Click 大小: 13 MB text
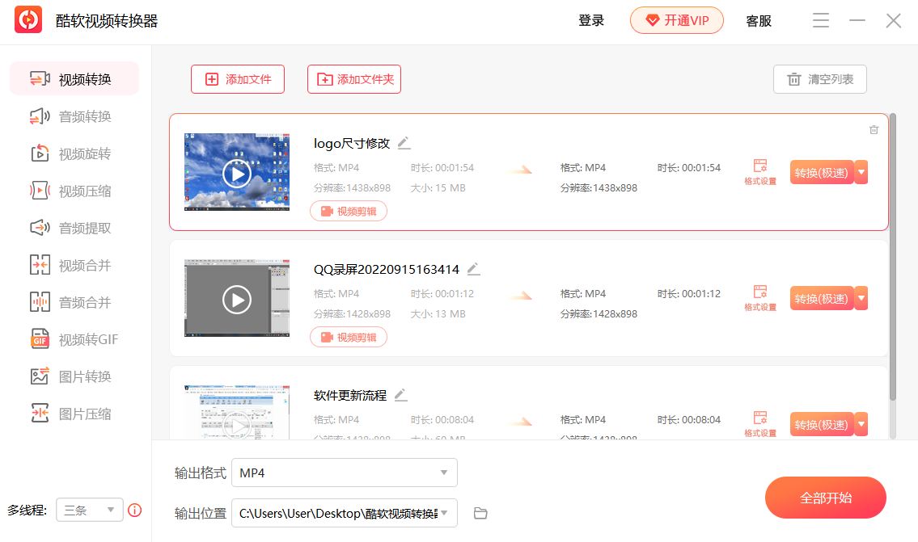 click(x=438, y=314)
